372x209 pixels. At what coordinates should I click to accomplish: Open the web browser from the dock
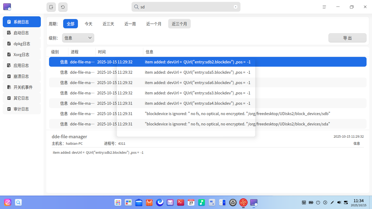tap(160, 202)
